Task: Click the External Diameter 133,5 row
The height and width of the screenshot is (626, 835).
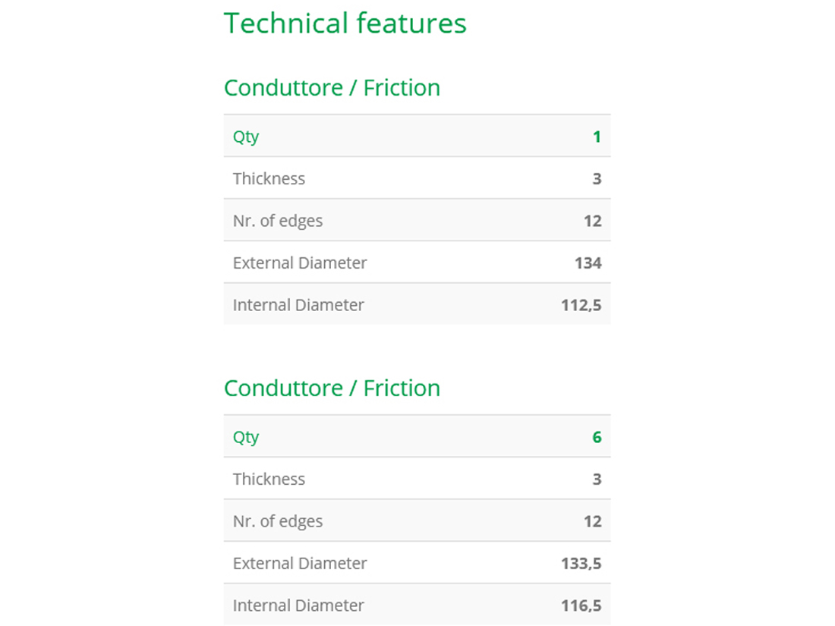Action: tap(417, 563)
